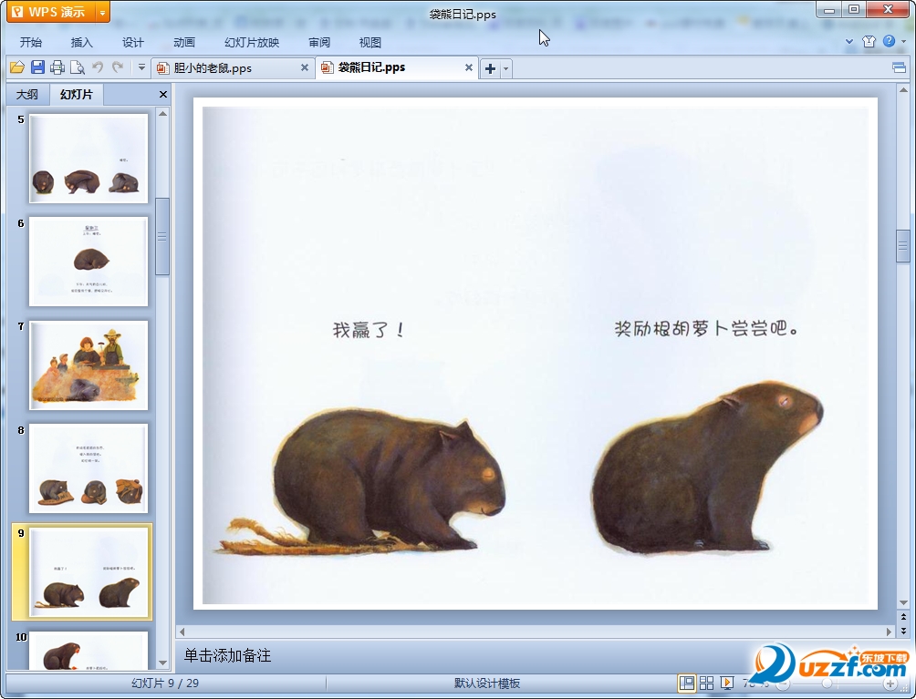
Task: Expand the new-tab dropdown arrow
Action: (506, 68)
